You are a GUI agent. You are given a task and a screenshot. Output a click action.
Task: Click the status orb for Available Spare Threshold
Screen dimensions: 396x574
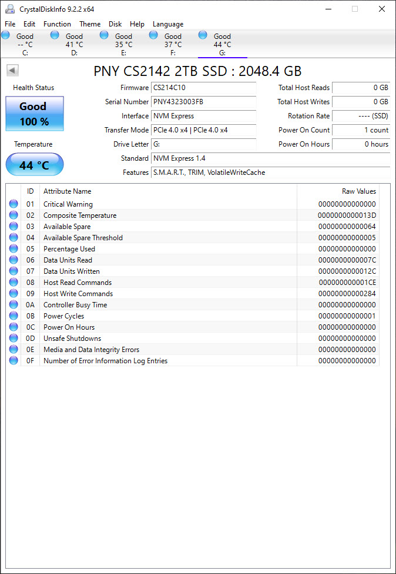coord(14,238)
